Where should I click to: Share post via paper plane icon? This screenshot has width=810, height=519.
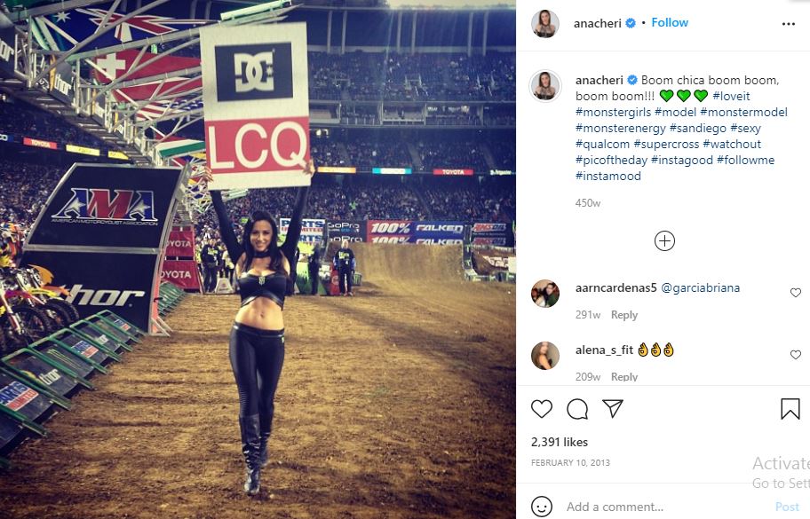coord(613,409)
